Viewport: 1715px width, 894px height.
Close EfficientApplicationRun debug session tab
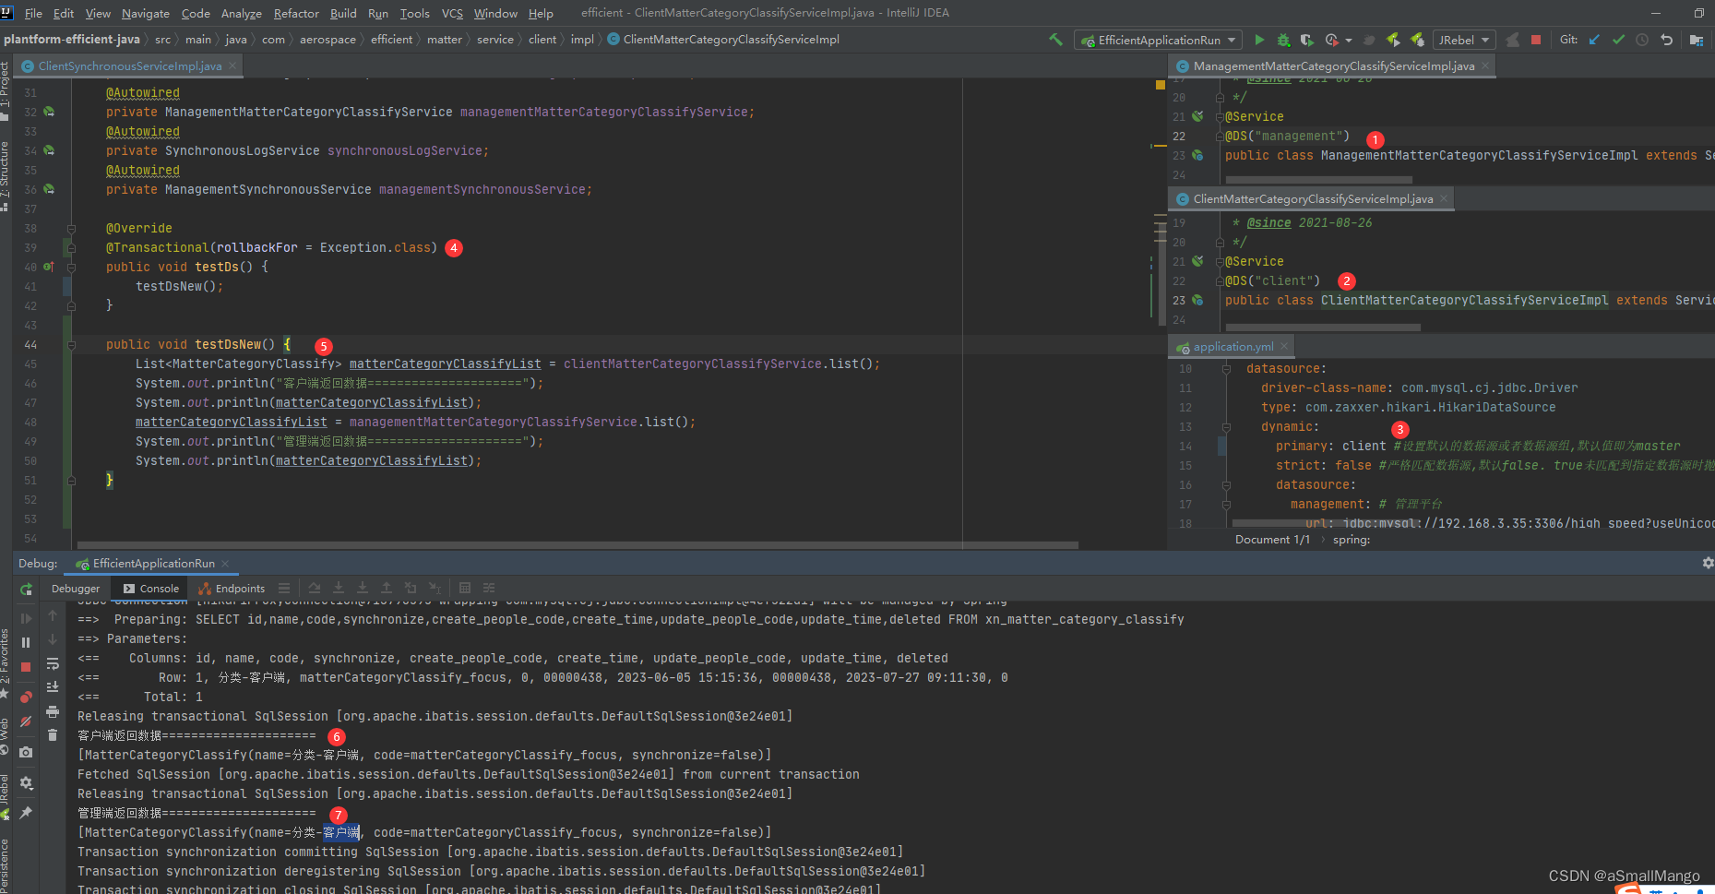(x=225, y=564)
